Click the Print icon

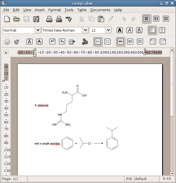[49, 19]
